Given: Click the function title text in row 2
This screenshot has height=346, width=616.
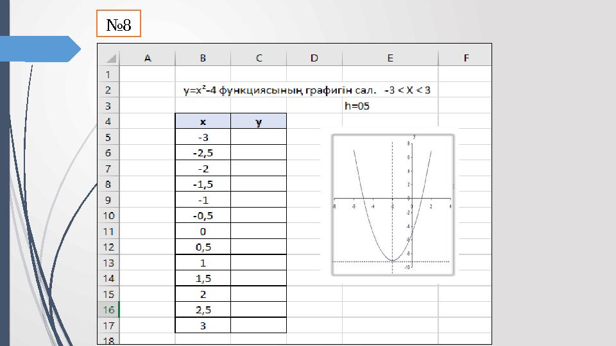Looking at the screenshot, I should (307, 90).
